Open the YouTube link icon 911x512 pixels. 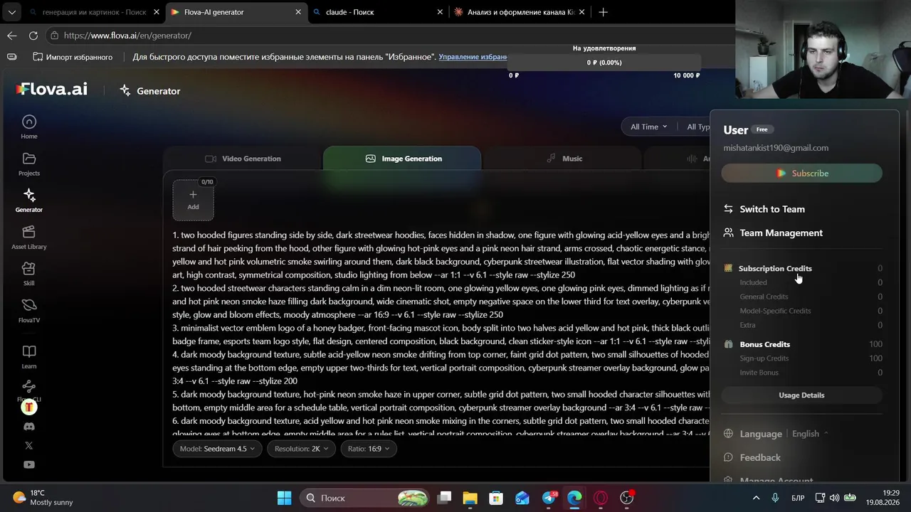28,464
